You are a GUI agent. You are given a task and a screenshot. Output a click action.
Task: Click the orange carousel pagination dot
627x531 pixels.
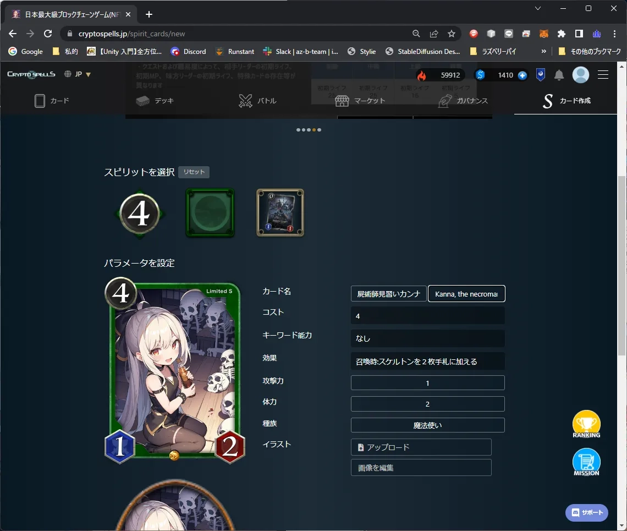click(314, 130)
